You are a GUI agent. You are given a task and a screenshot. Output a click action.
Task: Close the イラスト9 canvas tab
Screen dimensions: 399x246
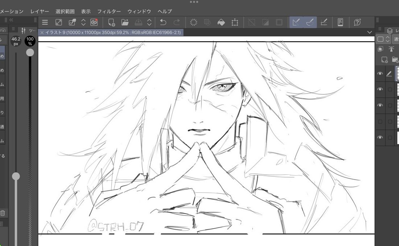pyautogui.click(x=42, y=33)
